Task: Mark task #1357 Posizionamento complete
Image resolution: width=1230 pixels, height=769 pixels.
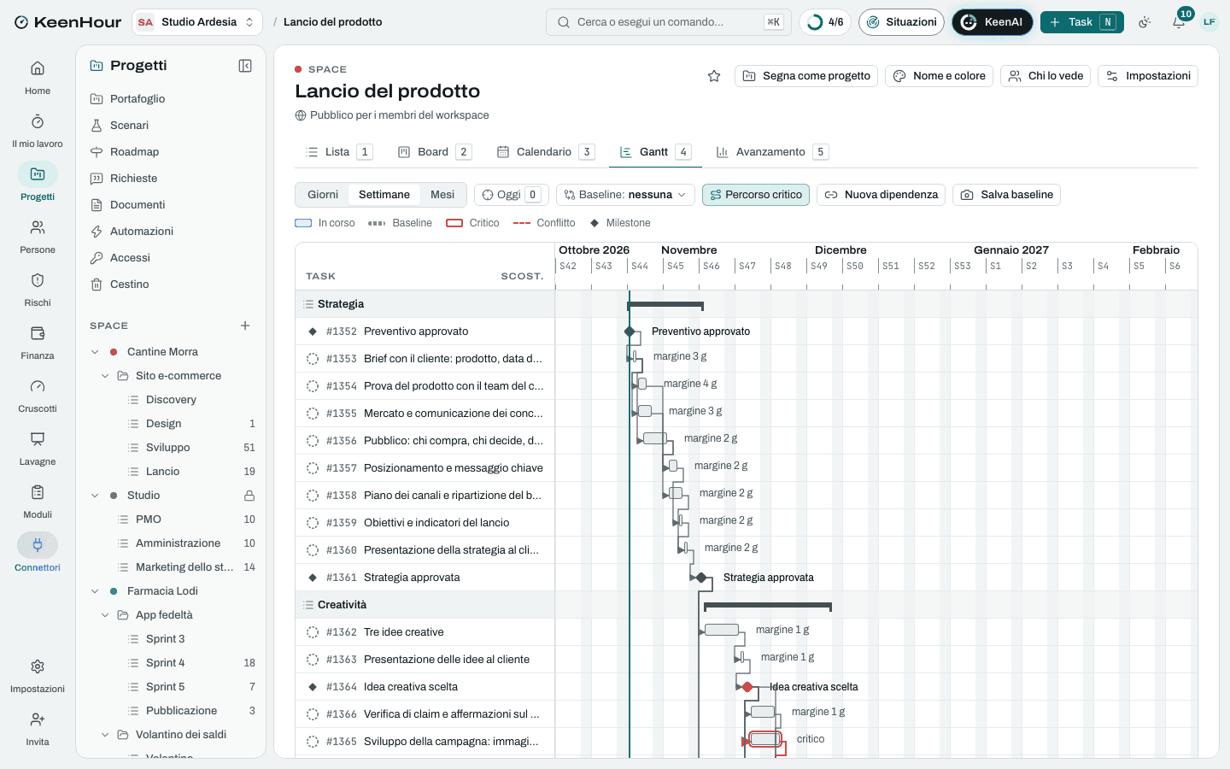Action: 313,468
